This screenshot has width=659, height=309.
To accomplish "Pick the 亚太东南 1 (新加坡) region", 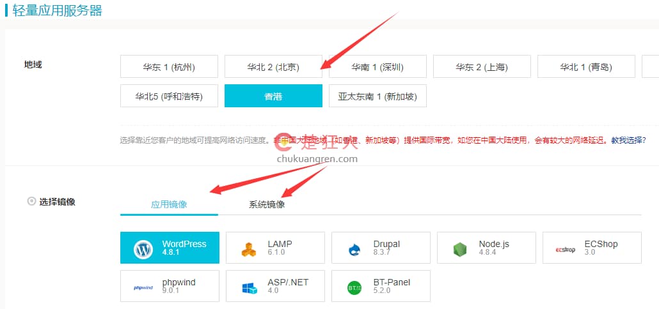I will tap(377, 96).
